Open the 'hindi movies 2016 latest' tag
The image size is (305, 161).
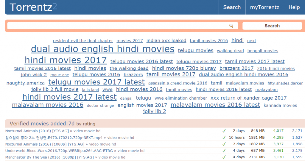pos(224,90)
